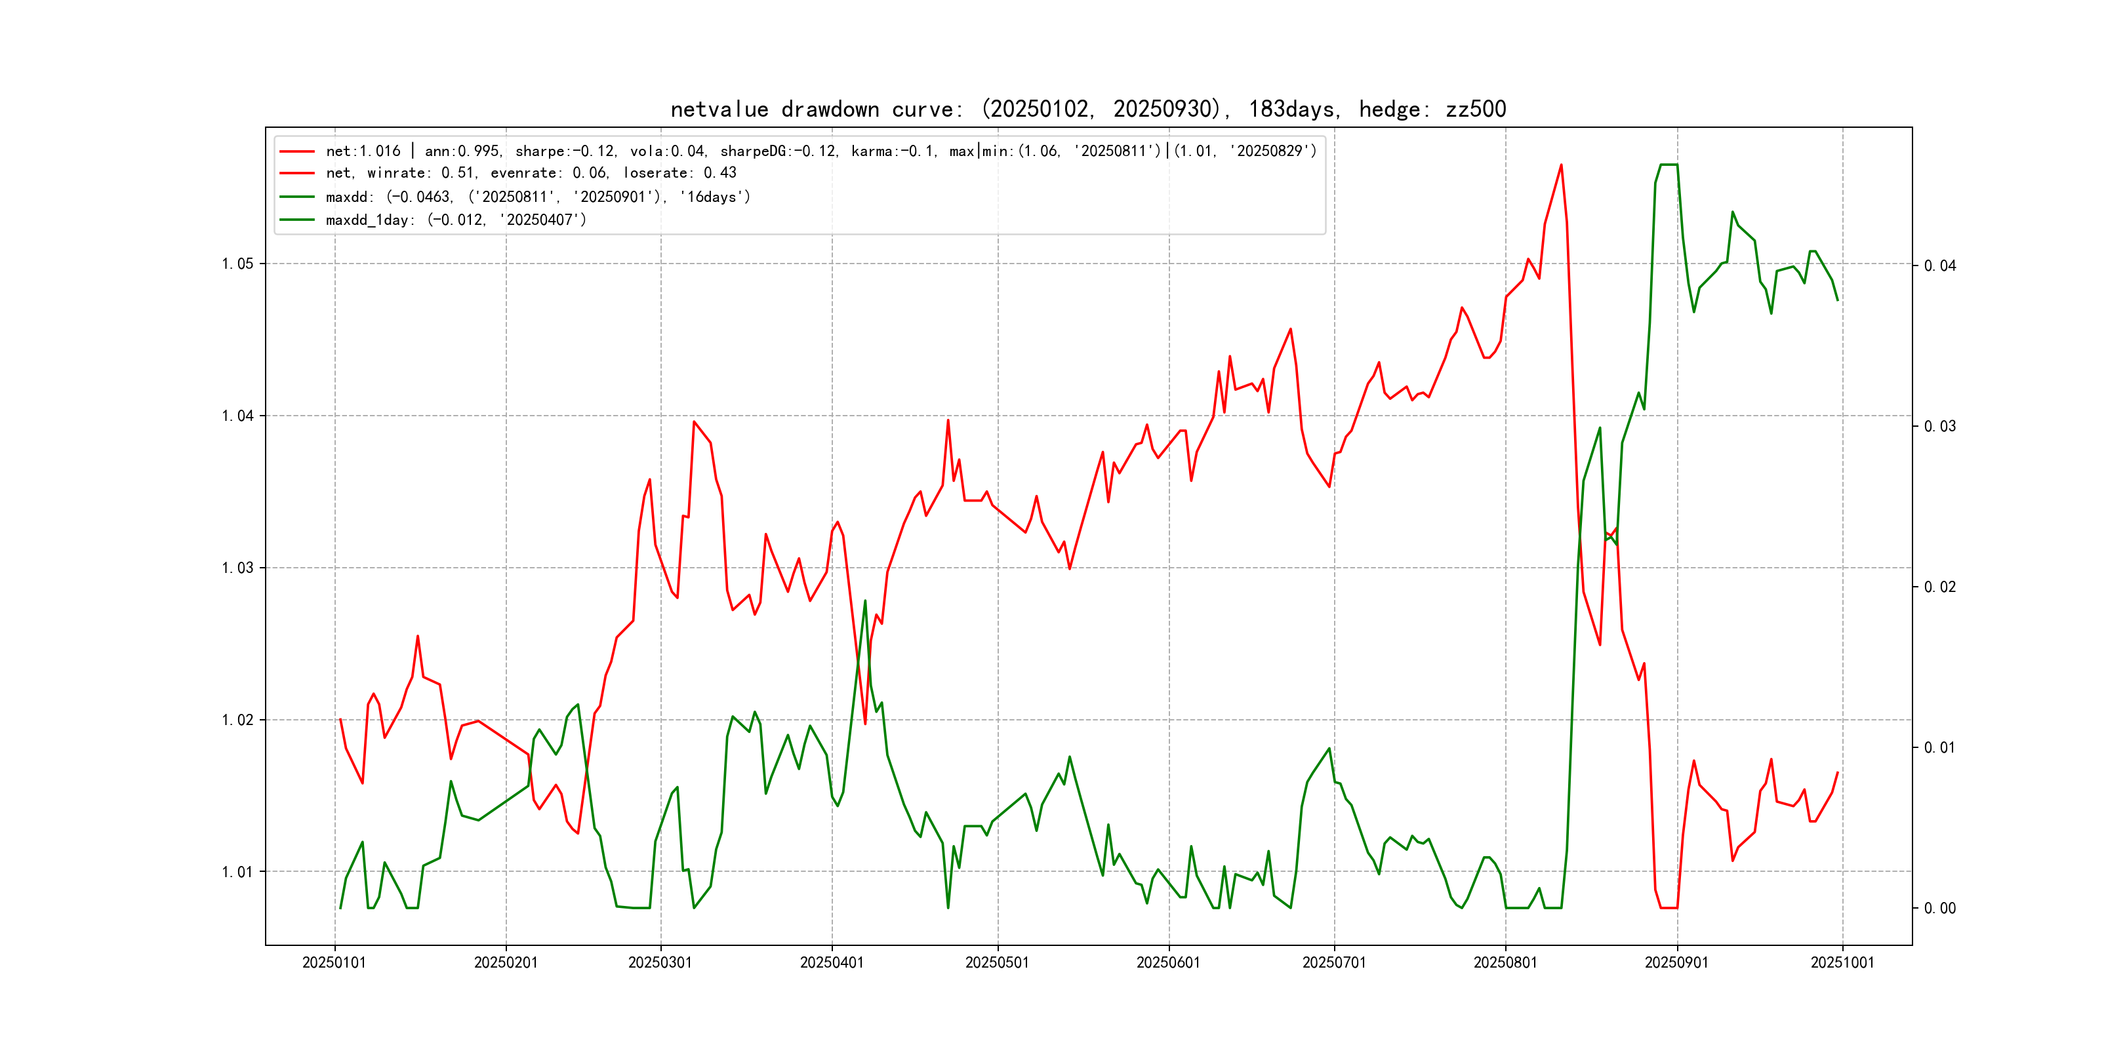Viewport: 2125px width, 1062px height.
Task: Click the 20250901 x-axis label
Action: click(x=1676, y=962)
